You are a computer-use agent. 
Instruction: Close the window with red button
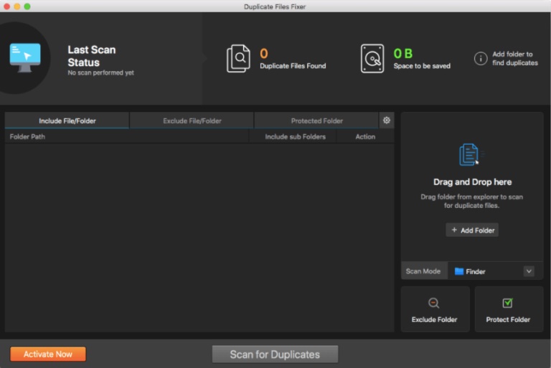(x=6, y=6)
